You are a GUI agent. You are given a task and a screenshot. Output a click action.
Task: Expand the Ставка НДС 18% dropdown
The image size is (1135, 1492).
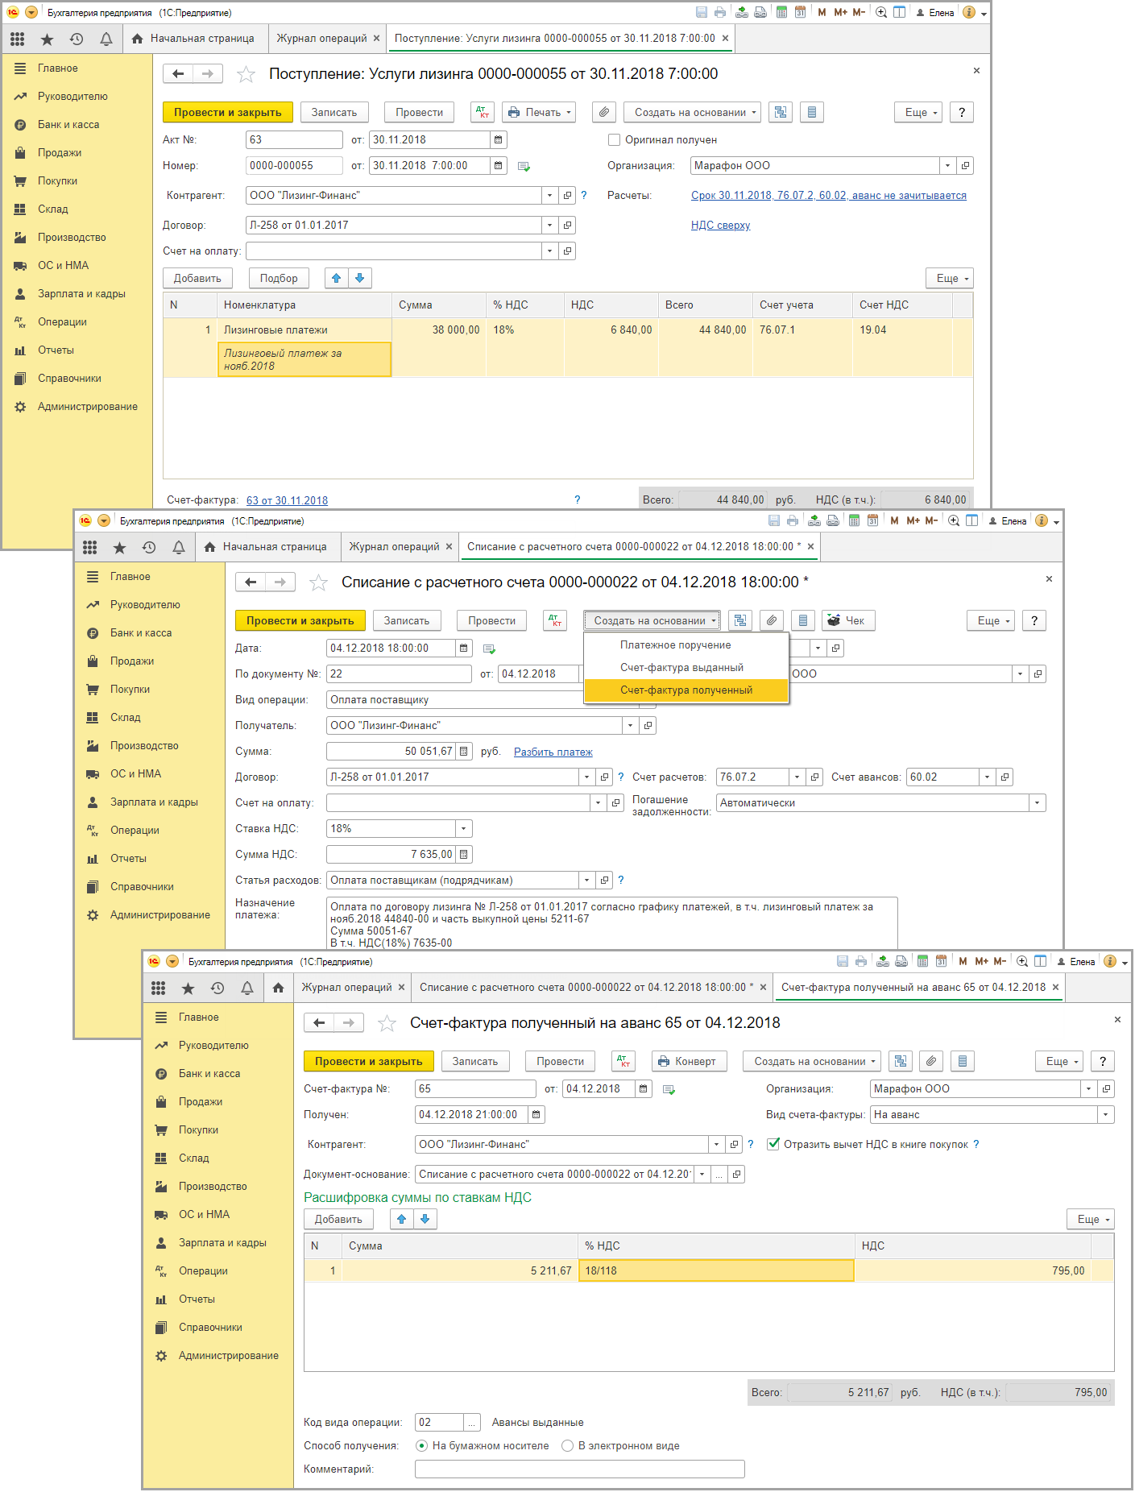[463, 829]
